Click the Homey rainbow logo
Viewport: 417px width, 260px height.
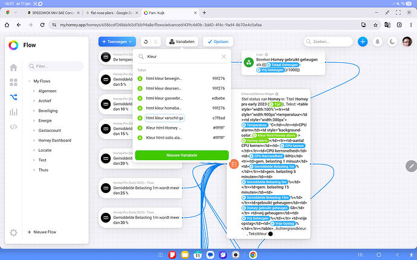pyautogui.click(x=13, y=45)
